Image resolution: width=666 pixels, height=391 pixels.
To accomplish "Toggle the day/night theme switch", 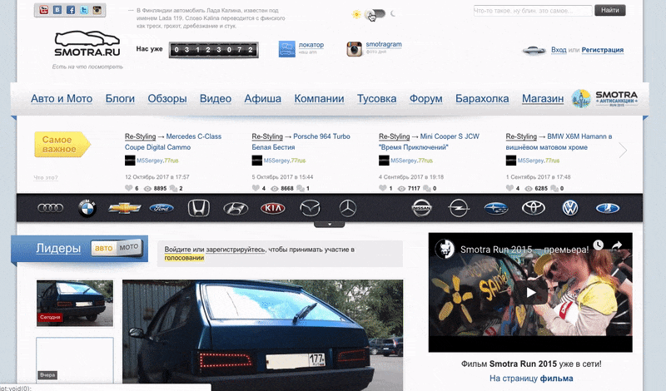I will tap(375, 14).
